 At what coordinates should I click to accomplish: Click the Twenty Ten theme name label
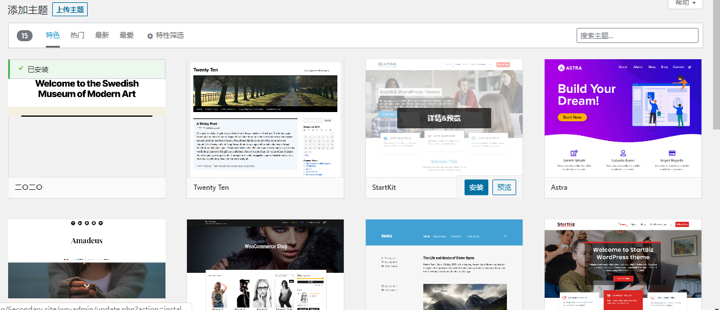[211, 188]
